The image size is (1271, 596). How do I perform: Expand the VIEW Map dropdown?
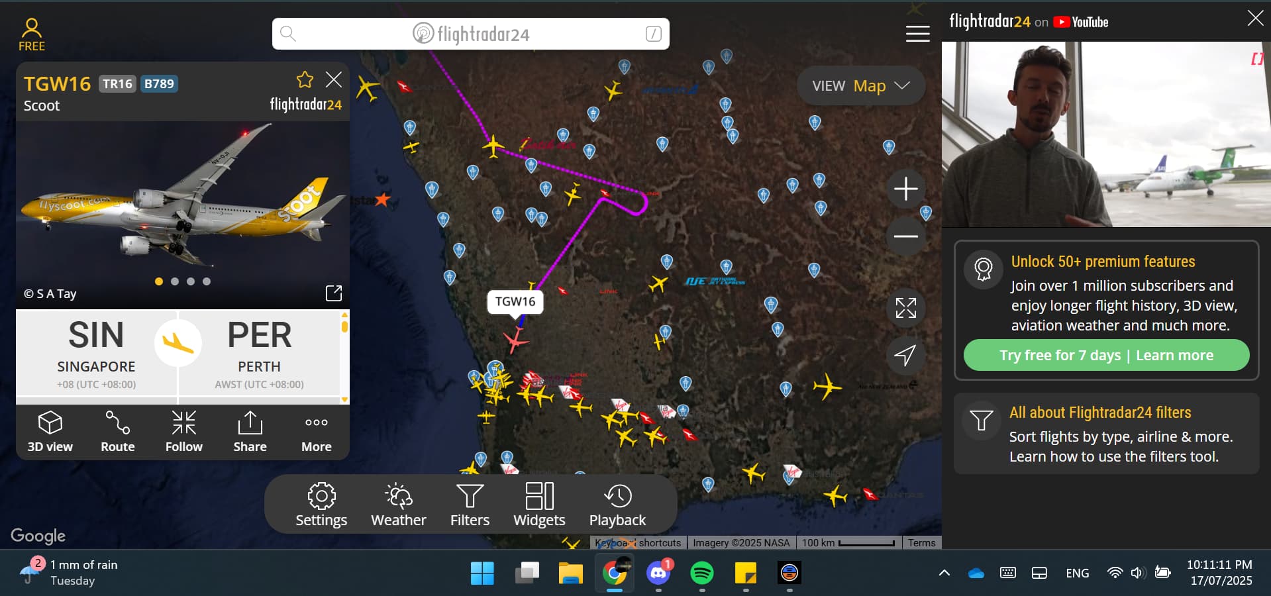click(x=861, y=85)
